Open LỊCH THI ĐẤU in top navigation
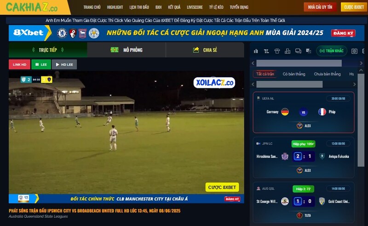The width and height of the screenshot is (368, 226). [x=139, y=7]
